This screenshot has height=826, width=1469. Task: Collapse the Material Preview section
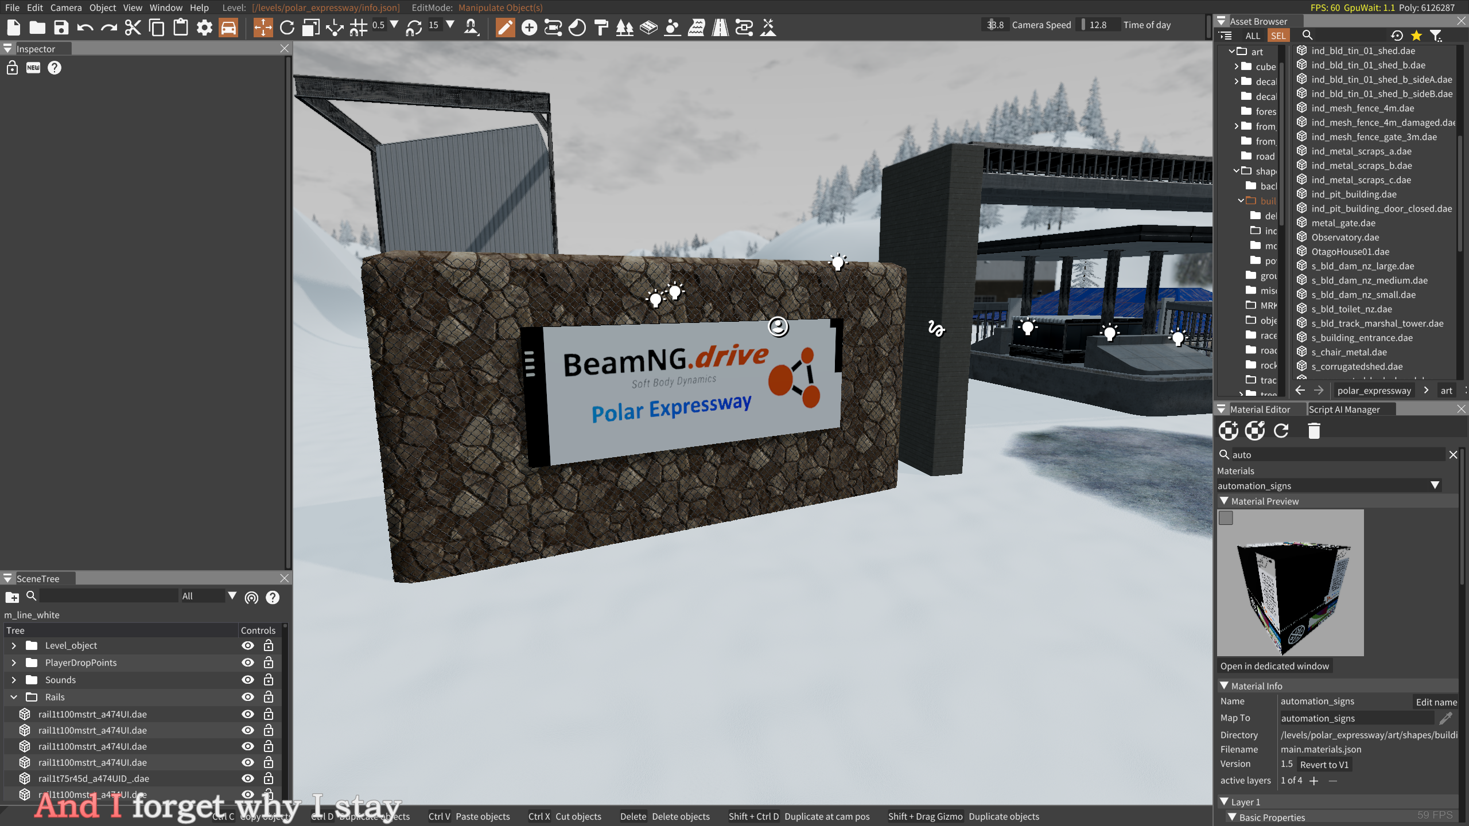pyautogui.click(x=1224, y=501)
